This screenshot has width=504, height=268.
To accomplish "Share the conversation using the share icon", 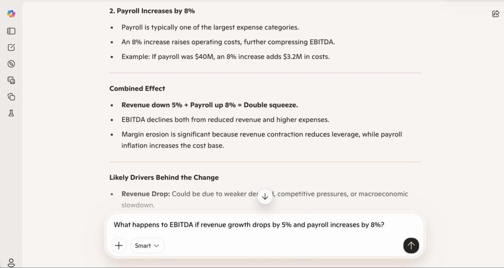I will (496, 13).
